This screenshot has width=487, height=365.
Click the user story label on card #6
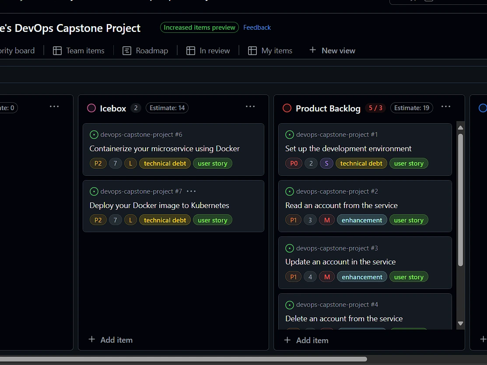pyautogui.click(x=212, y=163)
